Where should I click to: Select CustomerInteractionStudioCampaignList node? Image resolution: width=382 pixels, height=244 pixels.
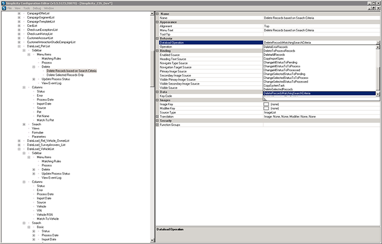point(51,42)
